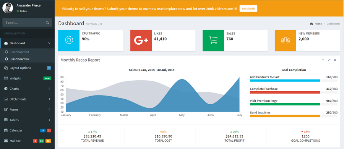Close the Monthly Recap Report box
Screen dimensions: 344x149
tap(335, 60)
